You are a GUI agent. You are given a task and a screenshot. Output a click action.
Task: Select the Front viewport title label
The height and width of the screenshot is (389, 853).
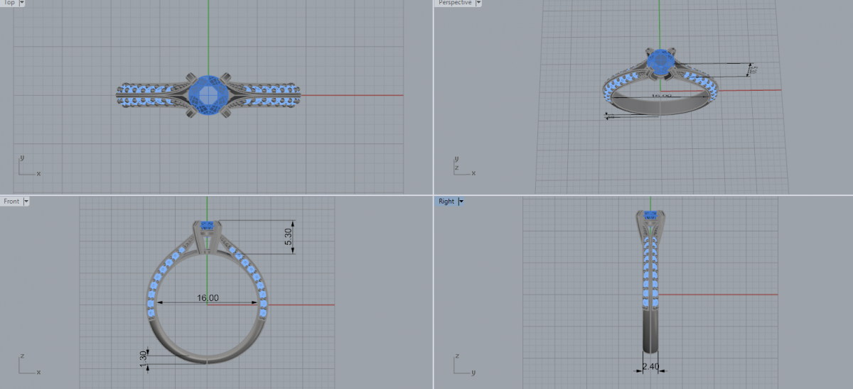11,202
